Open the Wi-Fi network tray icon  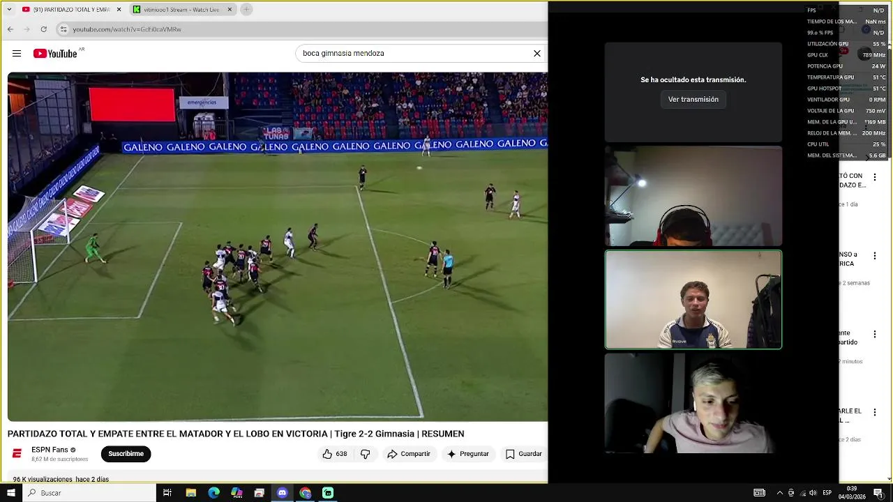pyautogui.click(x=802, y=493)
